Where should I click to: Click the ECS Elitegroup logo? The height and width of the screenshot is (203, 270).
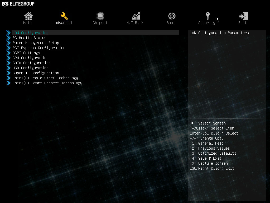18,4
